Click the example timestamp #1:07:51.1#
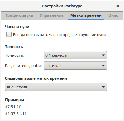 tap(16, 114)
